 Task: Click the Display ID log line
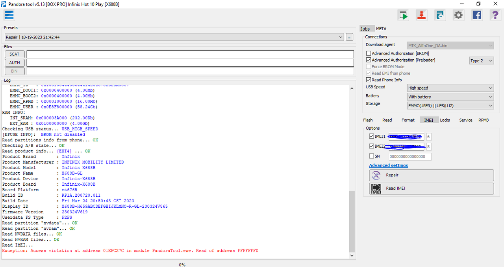85,207
